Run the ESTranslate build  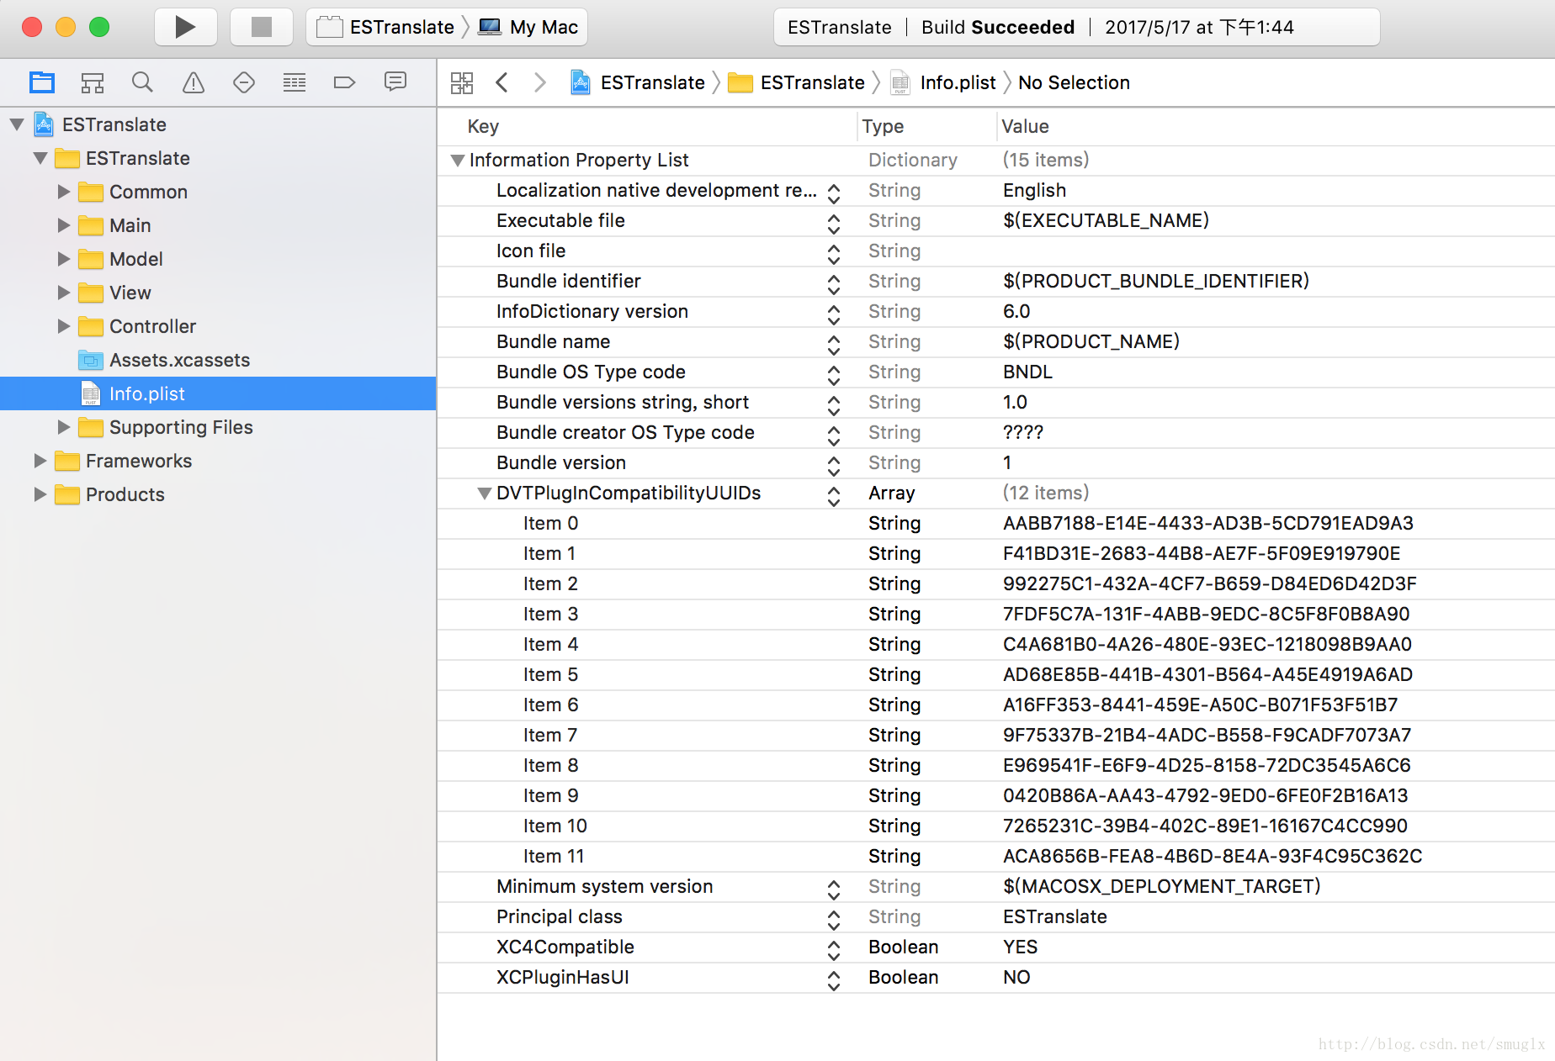pyautogui.click(x=185, y=27)
